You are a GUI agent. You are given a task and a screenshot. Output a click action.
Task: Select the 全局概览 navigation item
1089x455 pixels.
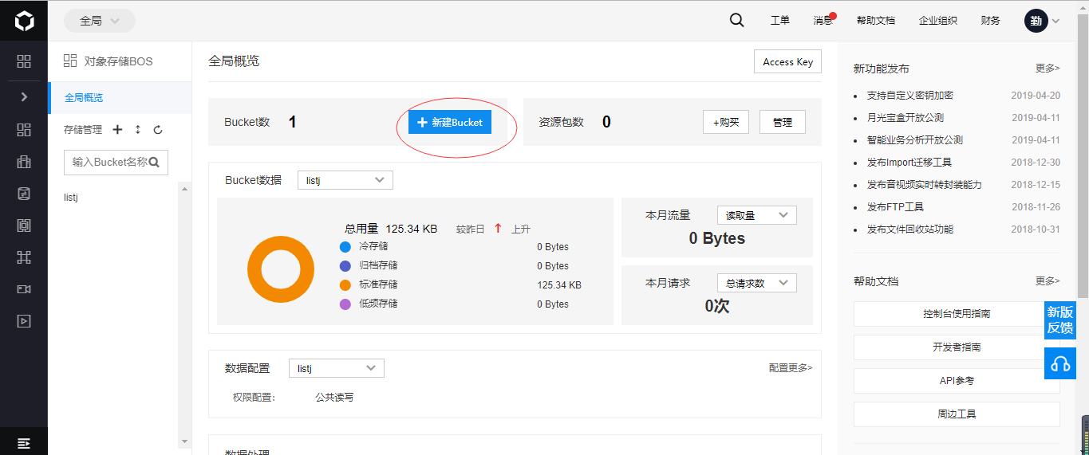click(x=120, y=97)
